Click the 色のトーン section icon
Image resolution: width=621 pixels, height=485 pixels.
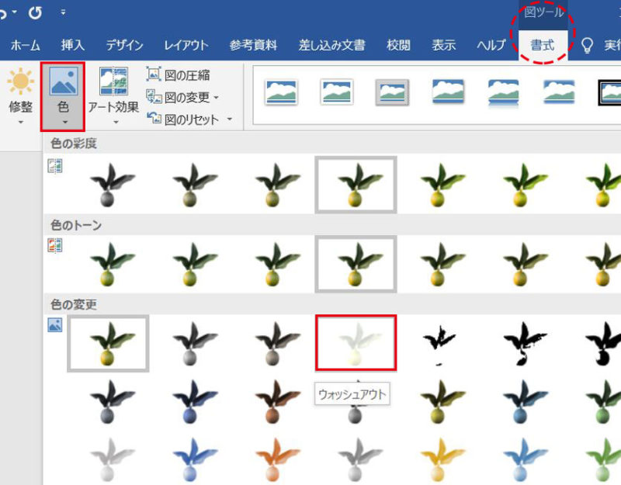tap(55, 245)
